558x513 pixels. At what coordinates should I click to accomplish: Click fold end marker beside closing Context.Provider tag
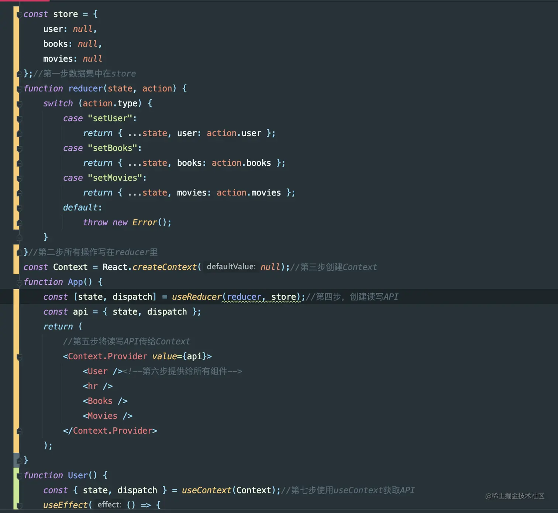pos(19,431)
